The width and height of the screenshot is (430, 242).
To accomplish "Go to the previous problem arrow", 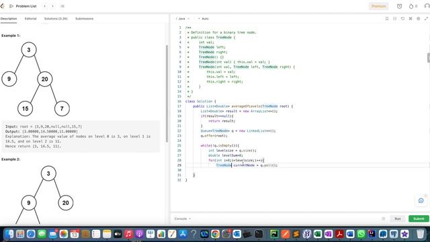I will (45, 6).
